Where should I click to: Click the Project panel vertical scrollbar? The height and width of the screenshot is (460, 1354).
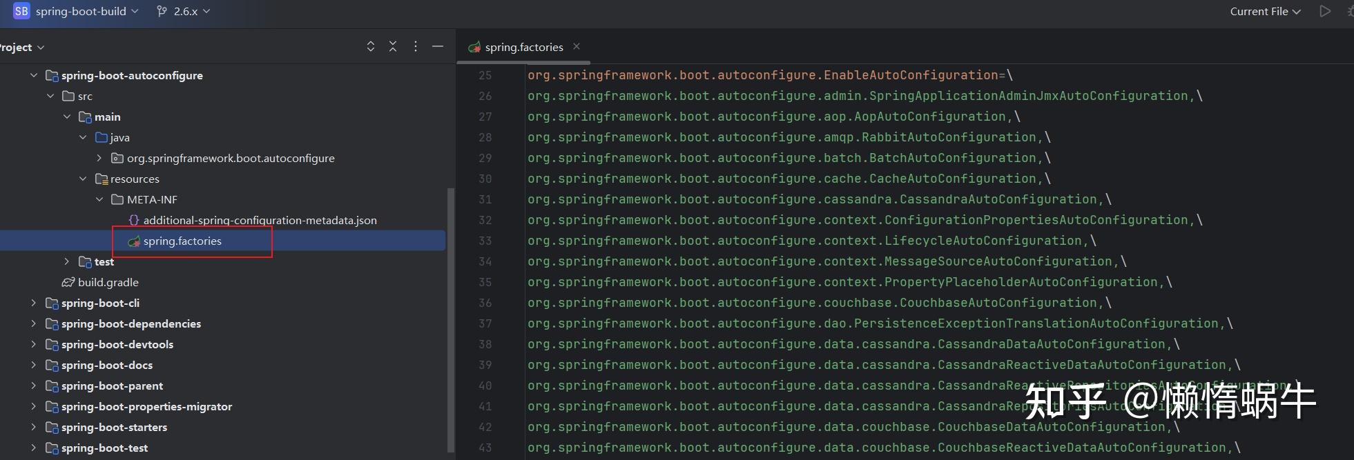pyautogui.click(x=451, y=317)
